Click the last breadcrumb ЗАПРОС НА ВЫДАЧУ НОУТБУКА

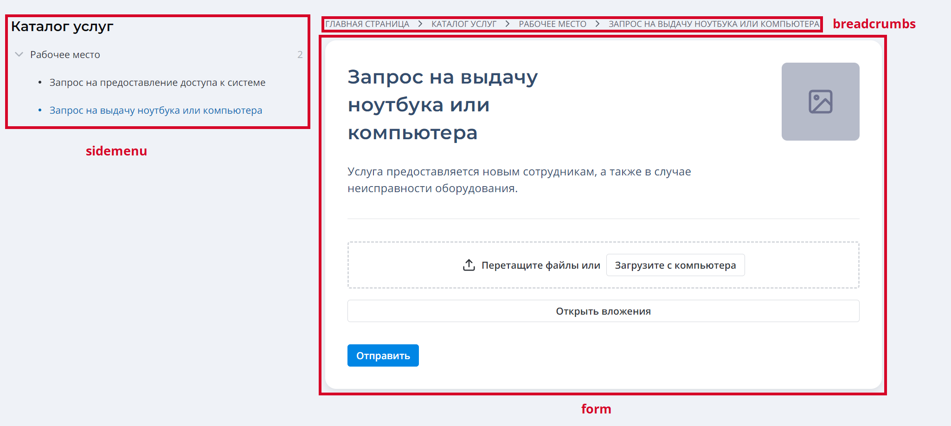coord(713,24)
